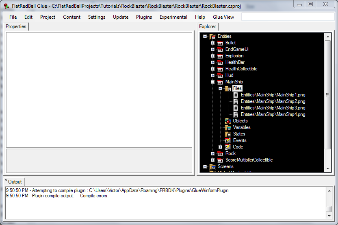The height and width of the screenshot is (225, 338).
Task: Click the Explorer vertical scrollbar thumb
Action: click(328, 94)
